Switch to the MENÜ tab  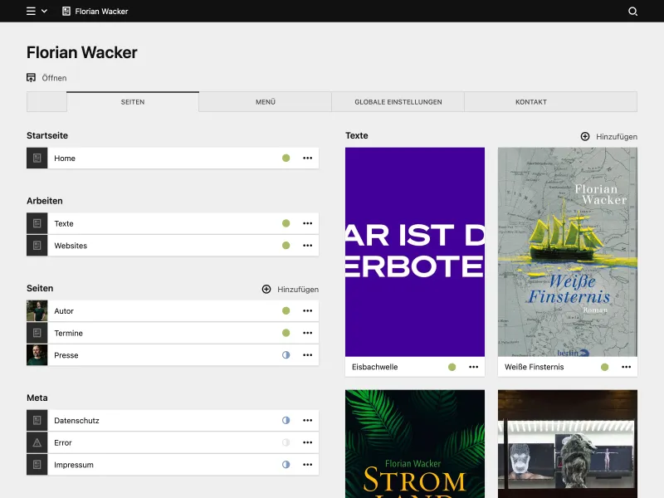(265, 101)
